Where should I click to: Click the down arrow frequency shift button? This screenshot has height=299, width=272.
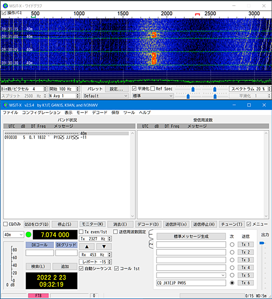point(104,246)
